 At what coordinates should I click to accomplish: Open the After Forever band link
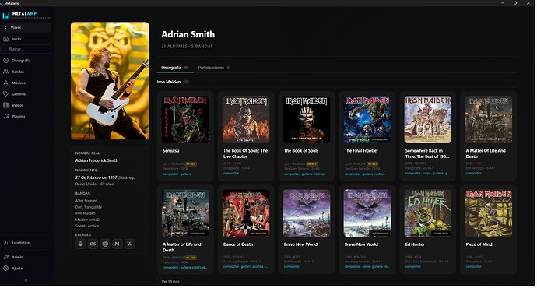86,201
